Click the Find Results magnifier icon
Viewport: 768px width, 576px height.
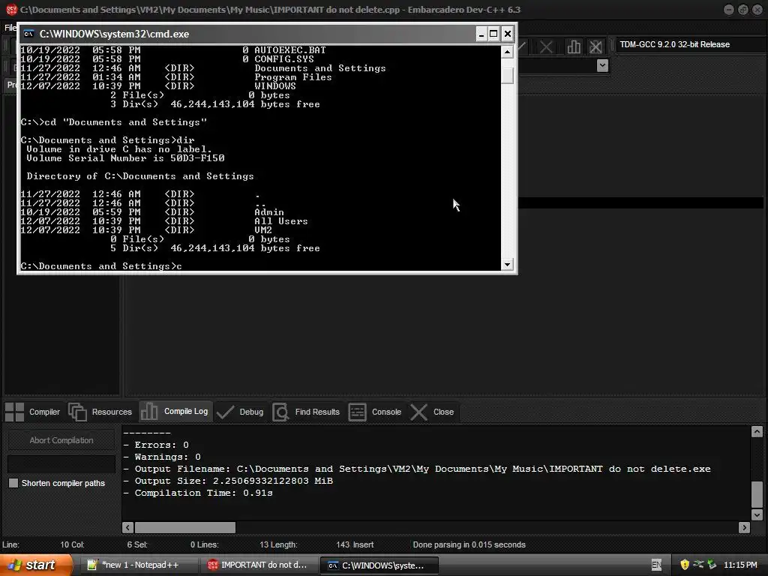280,412
